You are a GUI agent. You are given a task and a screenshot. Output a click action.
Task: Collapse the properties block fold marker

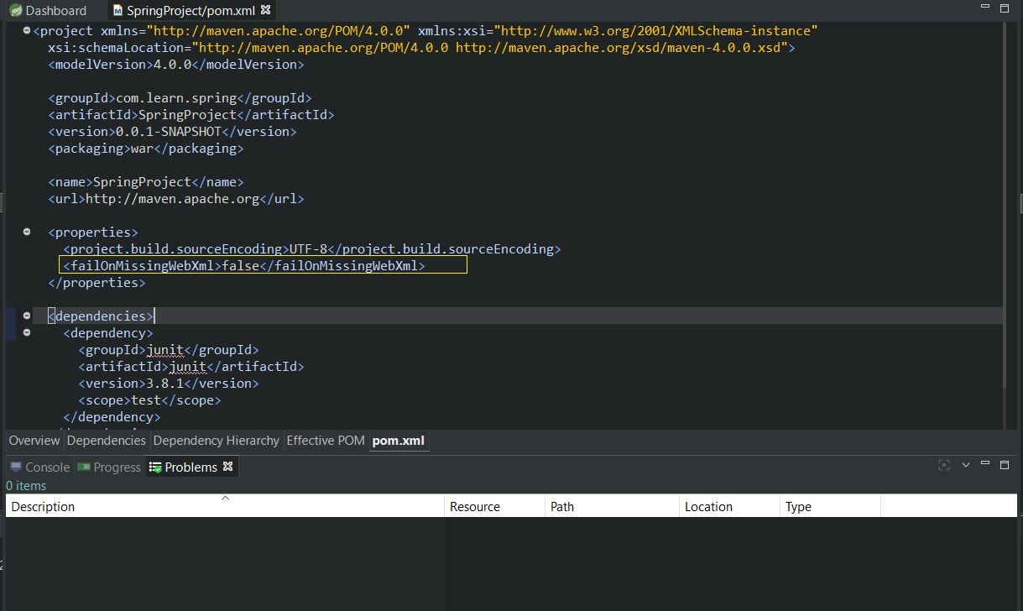27,232
